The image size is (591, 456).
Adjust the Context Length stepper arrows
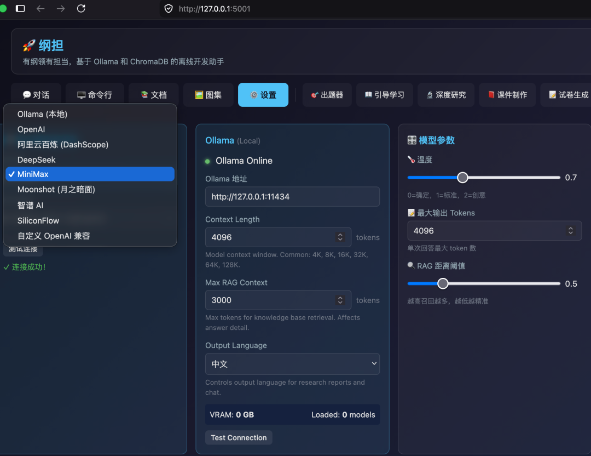[x=340, y=237]
